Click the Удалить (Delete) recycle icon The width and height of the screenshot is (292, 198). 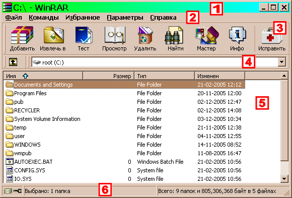[145, 35]
